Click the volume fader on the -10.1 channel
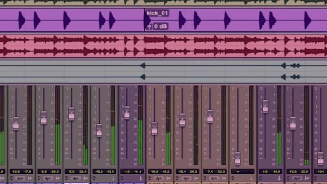Image resolution: width=327 pixels, height=184 pixels. pos(182,120)
